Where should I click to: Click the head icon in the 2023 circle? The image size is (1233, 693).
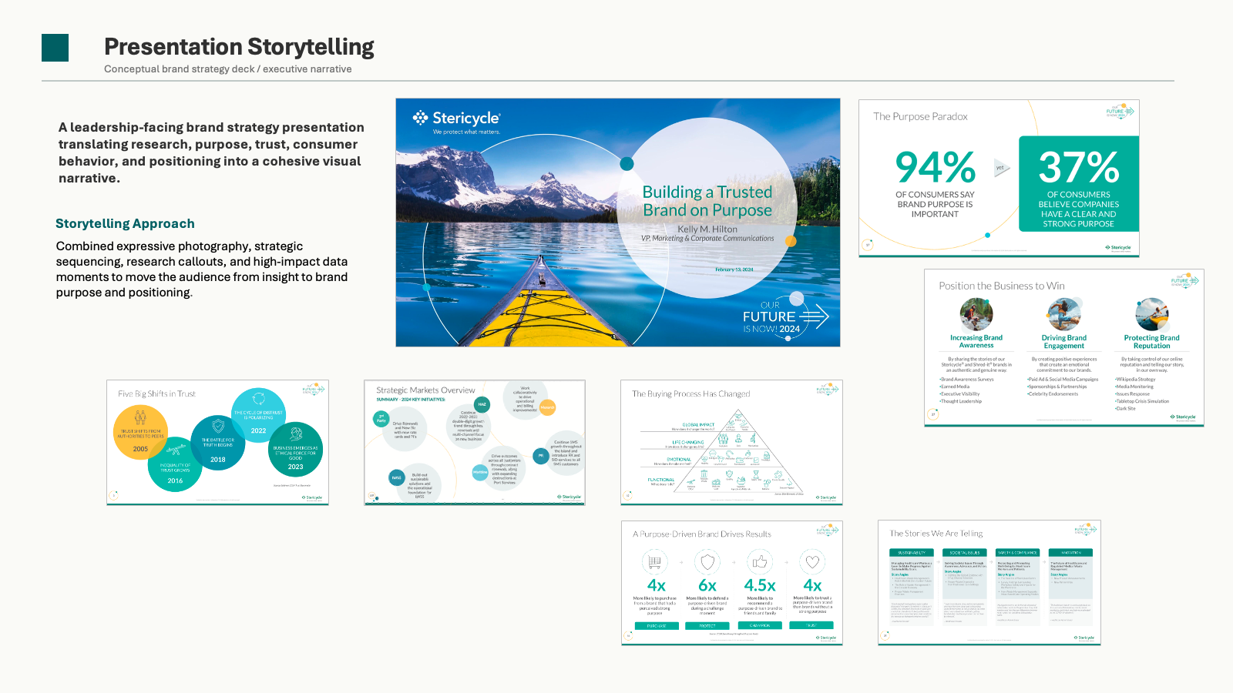tap(296, 435)
